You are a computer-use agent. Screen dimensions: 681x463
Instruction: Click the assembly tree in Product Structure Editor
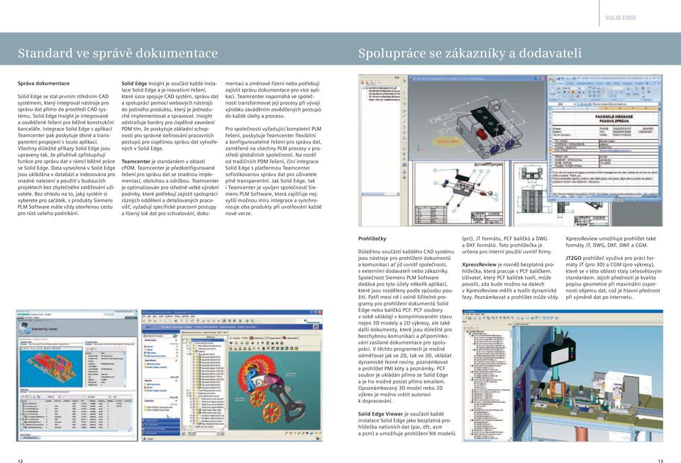[204, 385]
